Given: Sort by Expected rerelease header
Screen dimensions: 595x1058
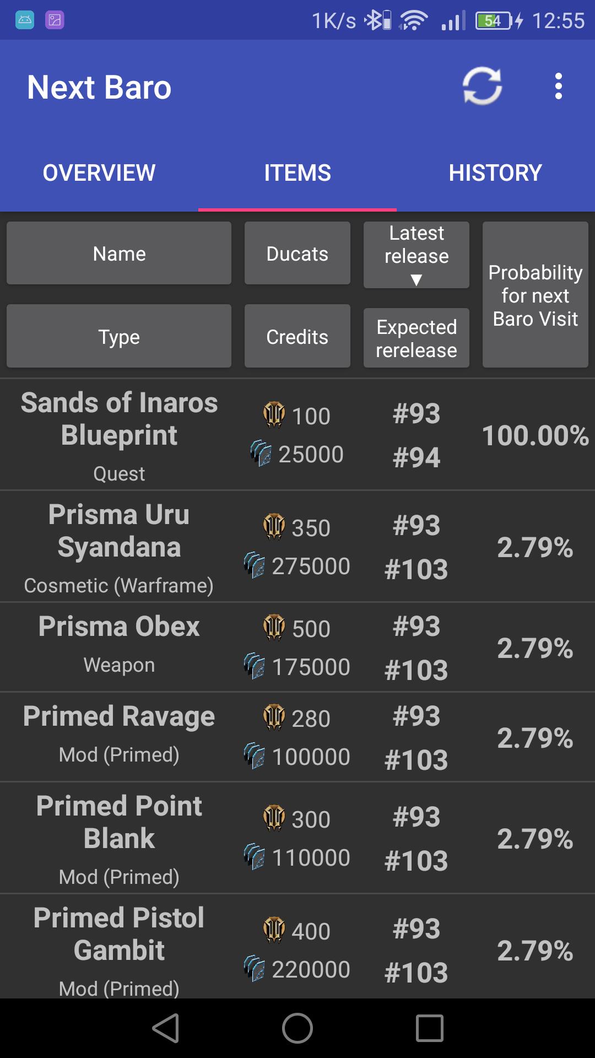Looking at the screenshot, I should 416,338.
